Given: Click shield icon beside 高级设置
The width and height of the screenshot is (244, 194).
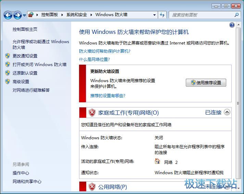Looking at the screenshot, I should (x=8, y=81).
